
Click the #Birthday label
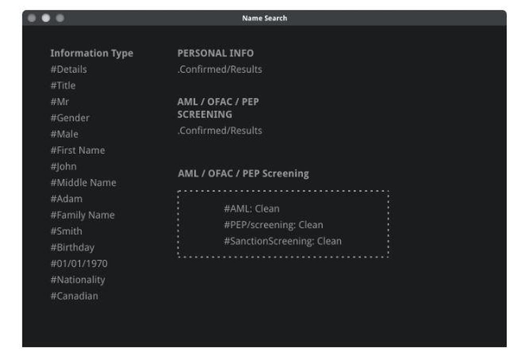click(72, 247)
